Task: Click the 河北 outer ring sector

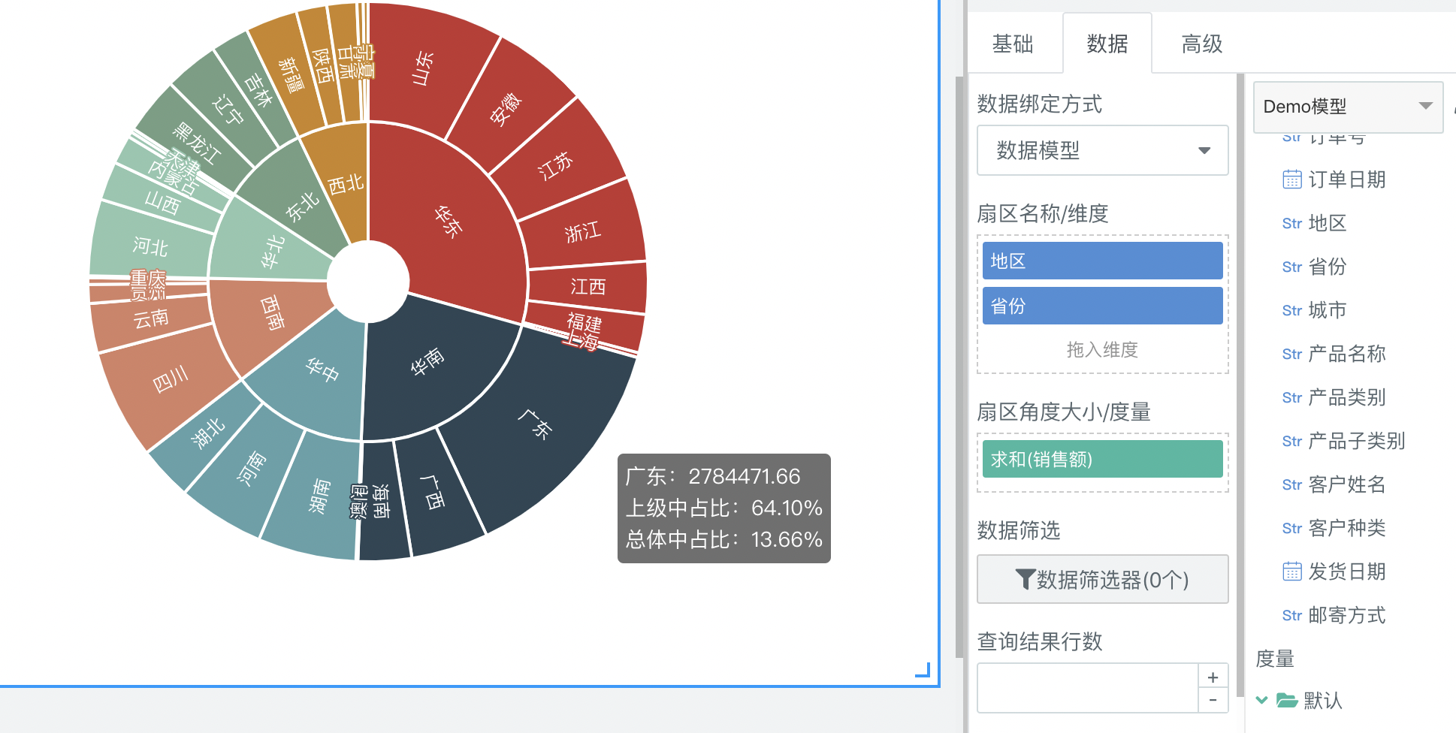Action: [150, 246]
